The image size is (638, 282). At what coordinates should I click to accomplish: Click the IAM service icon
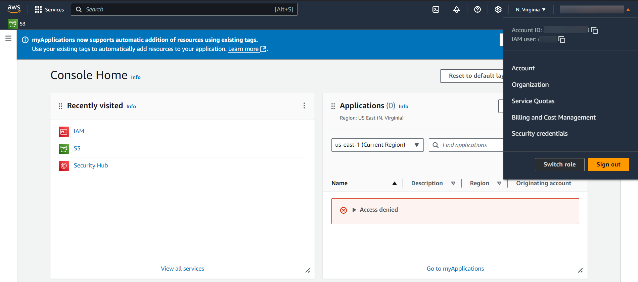(64, 132)
